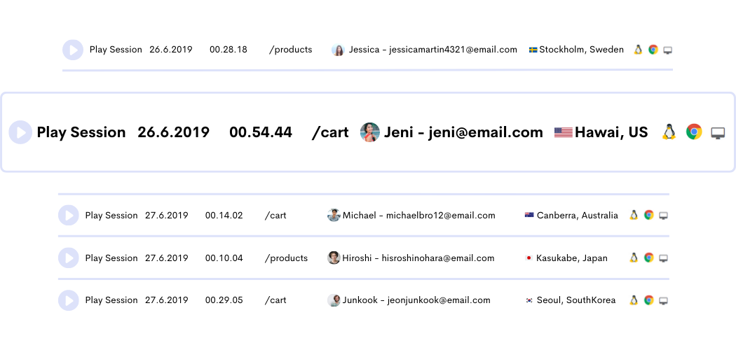Open the /cart page link in Jeni's row
736x350 pixels.
330,132
